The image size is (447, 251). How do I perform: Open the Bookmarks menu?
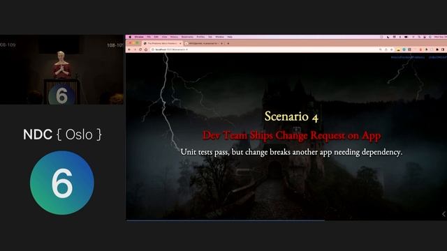187,37
